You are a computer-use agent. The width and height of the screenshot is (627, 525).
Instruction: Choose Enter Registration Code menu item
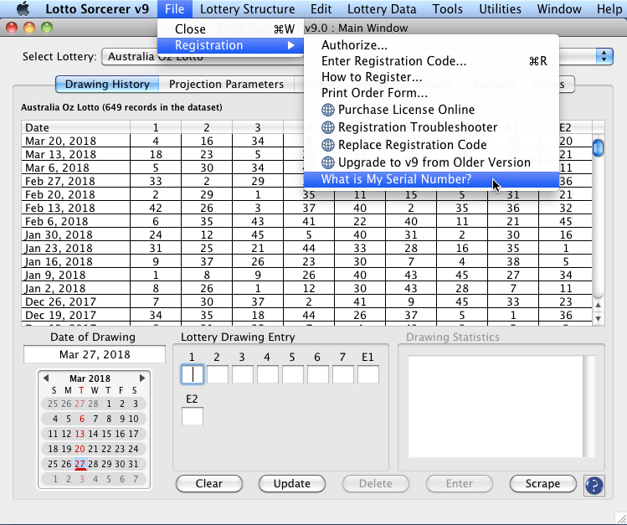[x=393, y=61]
